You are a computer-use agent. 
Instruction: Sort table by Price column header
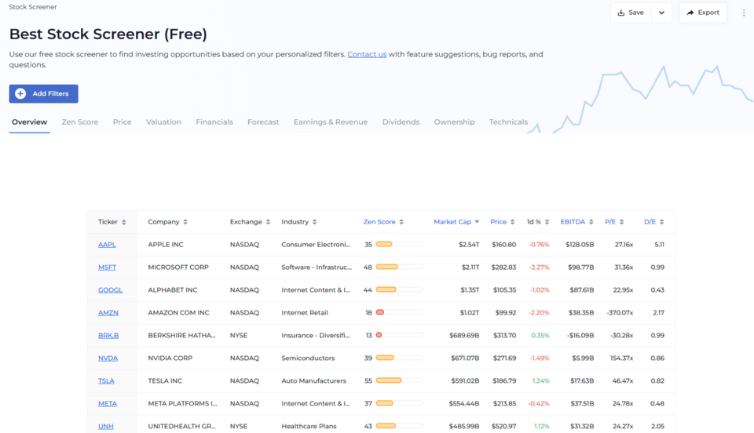[x=503, y=222]
